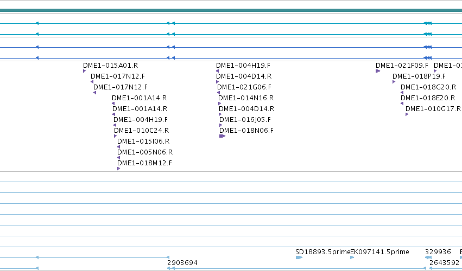Select purple arrow under DME1-021G06.F
The width and height of the screenshot is (462, 271).
click(x=219, y=93)
